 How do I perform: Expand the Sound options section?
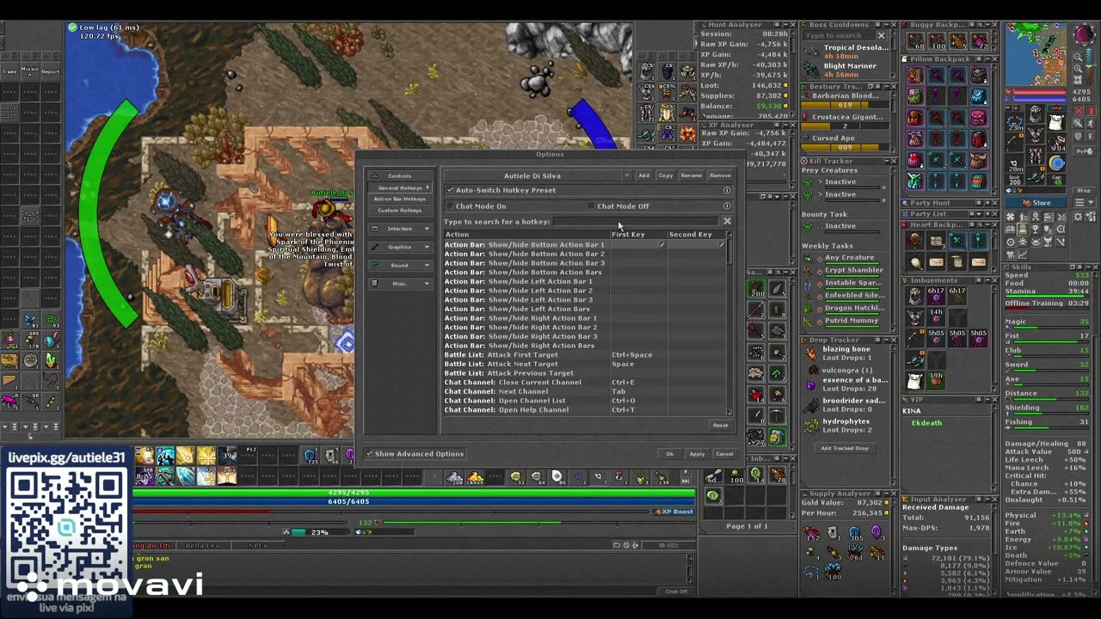pos(400,265)
